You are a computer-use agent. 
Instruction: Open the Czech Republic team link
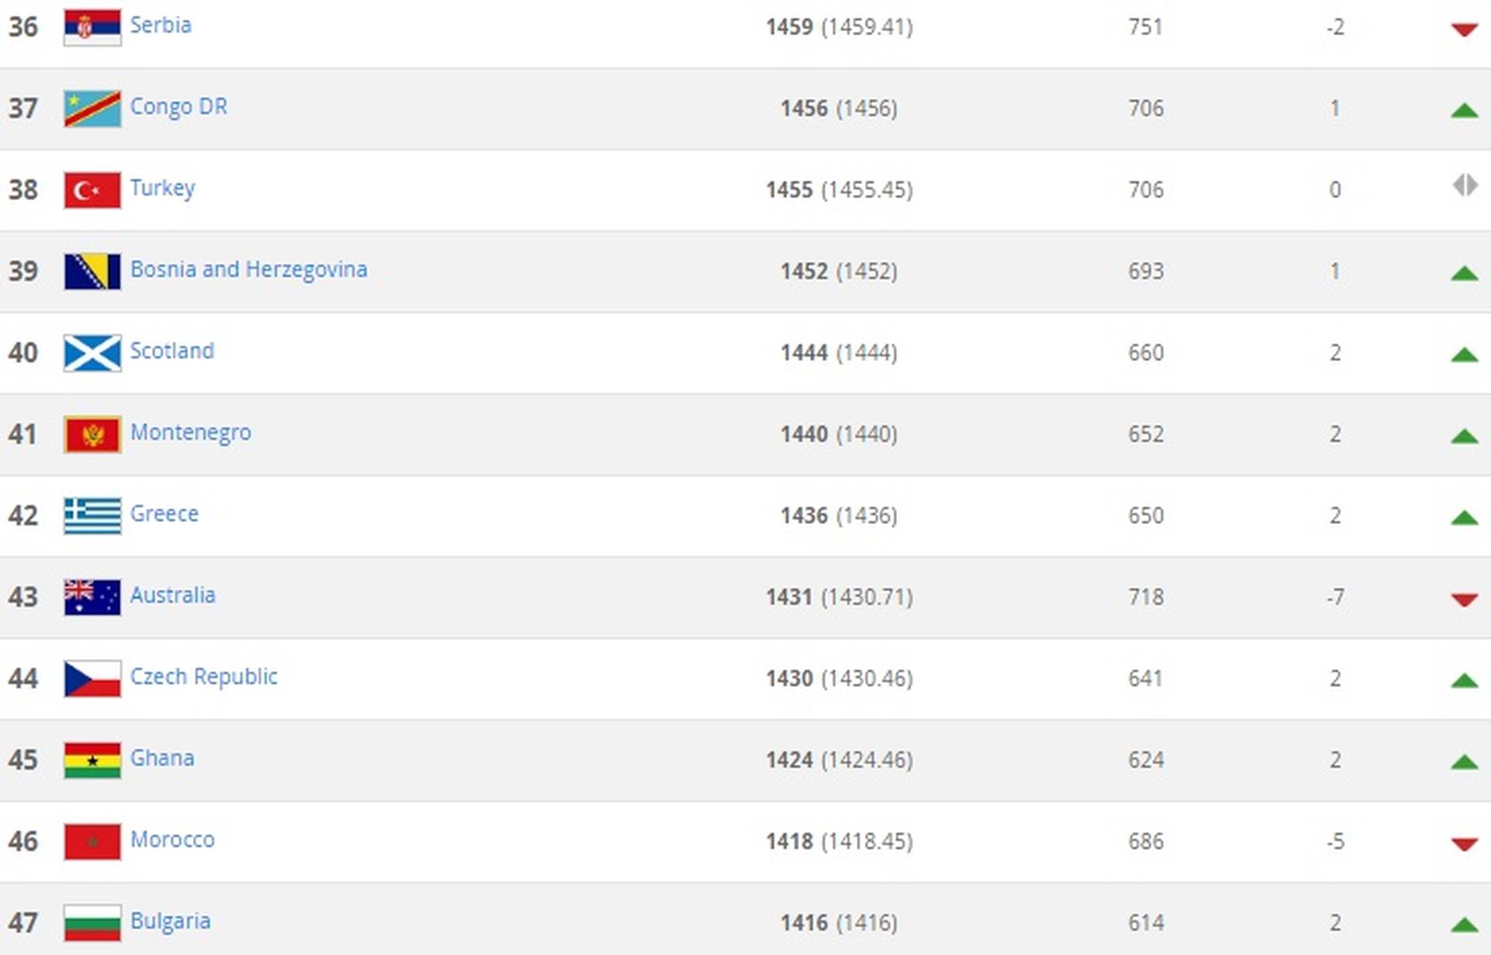pos(203,677)
